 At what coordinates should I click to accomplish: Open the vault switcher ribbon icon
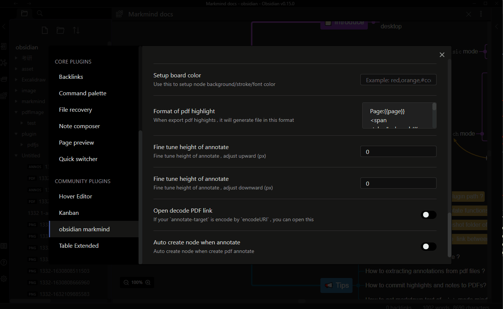[x=4, y=246]
